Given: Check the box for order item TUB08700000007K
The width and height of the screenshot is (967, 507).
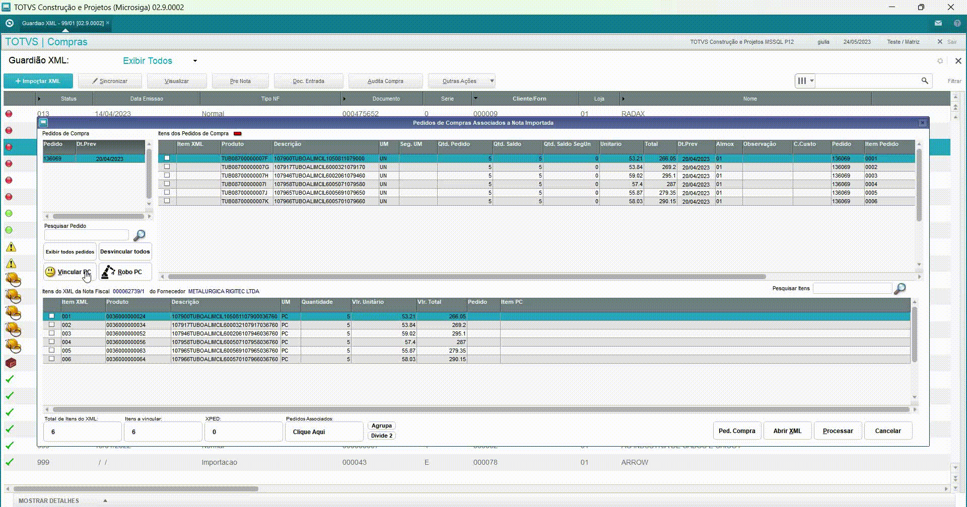Looking at the screenshot, I should point(167,201).
